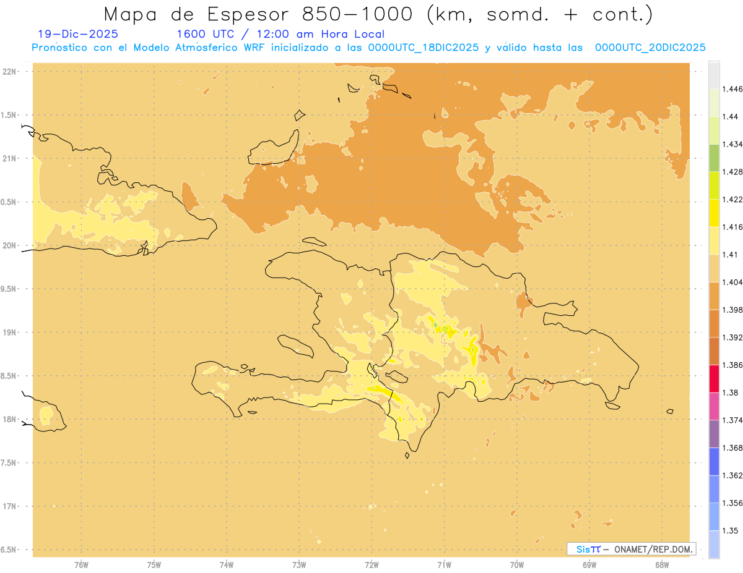The height and width of the screenshot is (573, 743).
Task: Click the red legend band between 1.38 and 1.386
Action: coord(714,378)
